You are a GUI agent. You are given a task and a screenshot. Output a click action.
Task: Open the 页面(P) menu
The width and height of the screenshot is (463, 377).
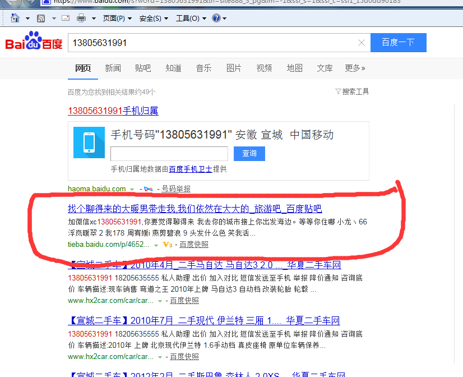[117, 19]
